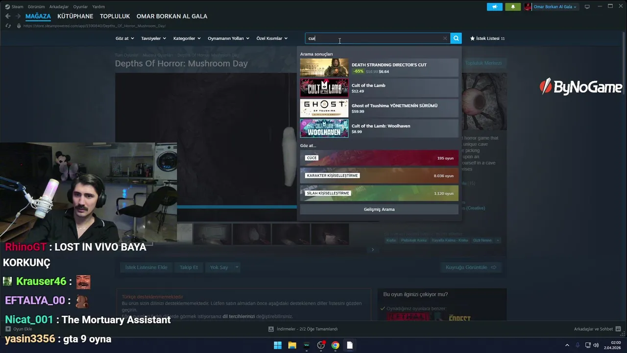Open the Görünüm menu
This screenshot has height=353, width=627.
(x=36, y=7)
